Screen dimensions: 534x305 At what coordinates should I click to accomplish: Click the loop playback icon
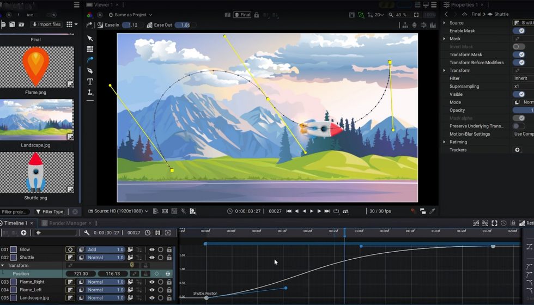point(336,211)
